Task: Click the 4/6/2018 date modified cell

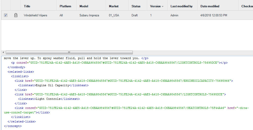Action: tap(214, 15)
